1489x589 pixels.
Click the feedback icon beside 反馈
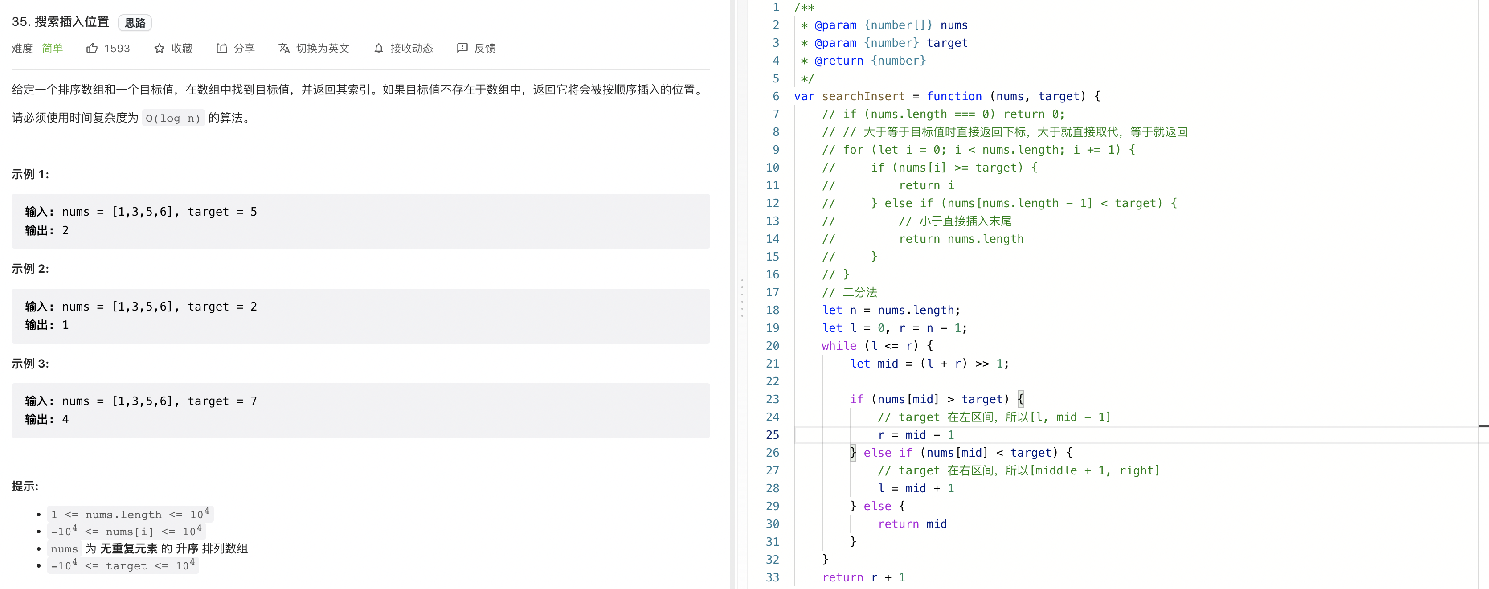(x=462, y=48)
